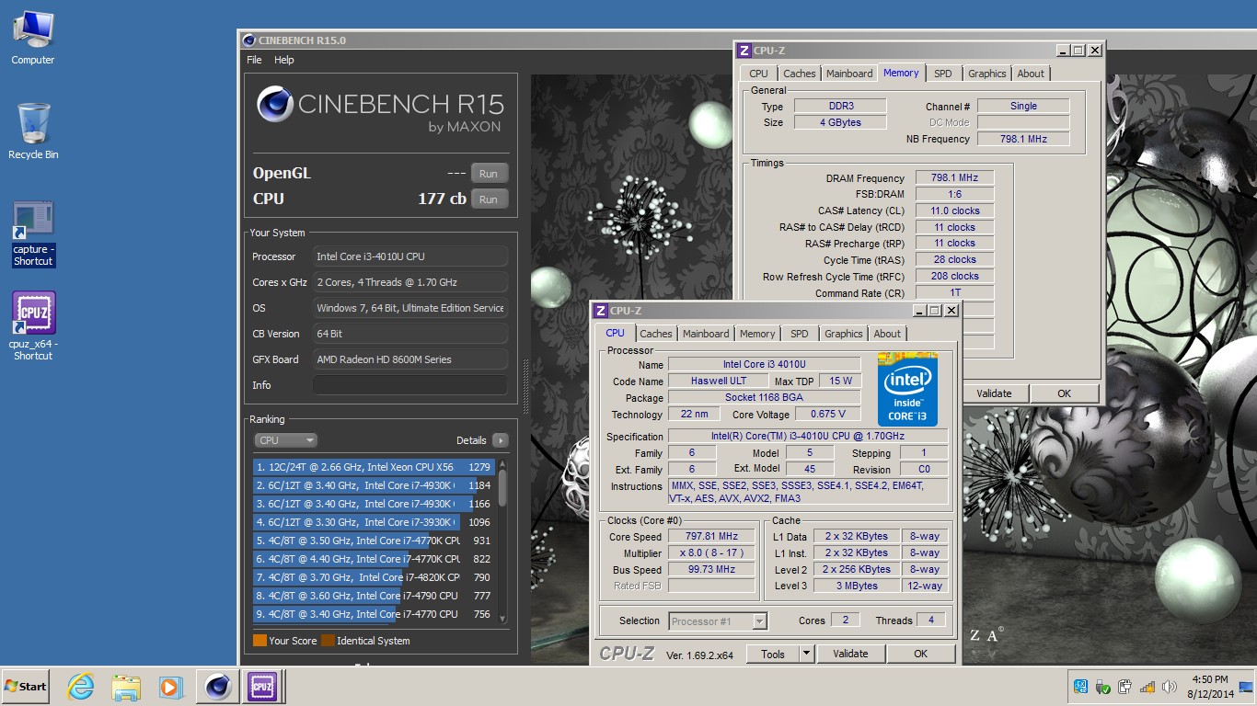Screen dimensions: 1257x706
Task: Expand the Tools dropdown arrow in CPU-Z
Action: coord(806,654)
